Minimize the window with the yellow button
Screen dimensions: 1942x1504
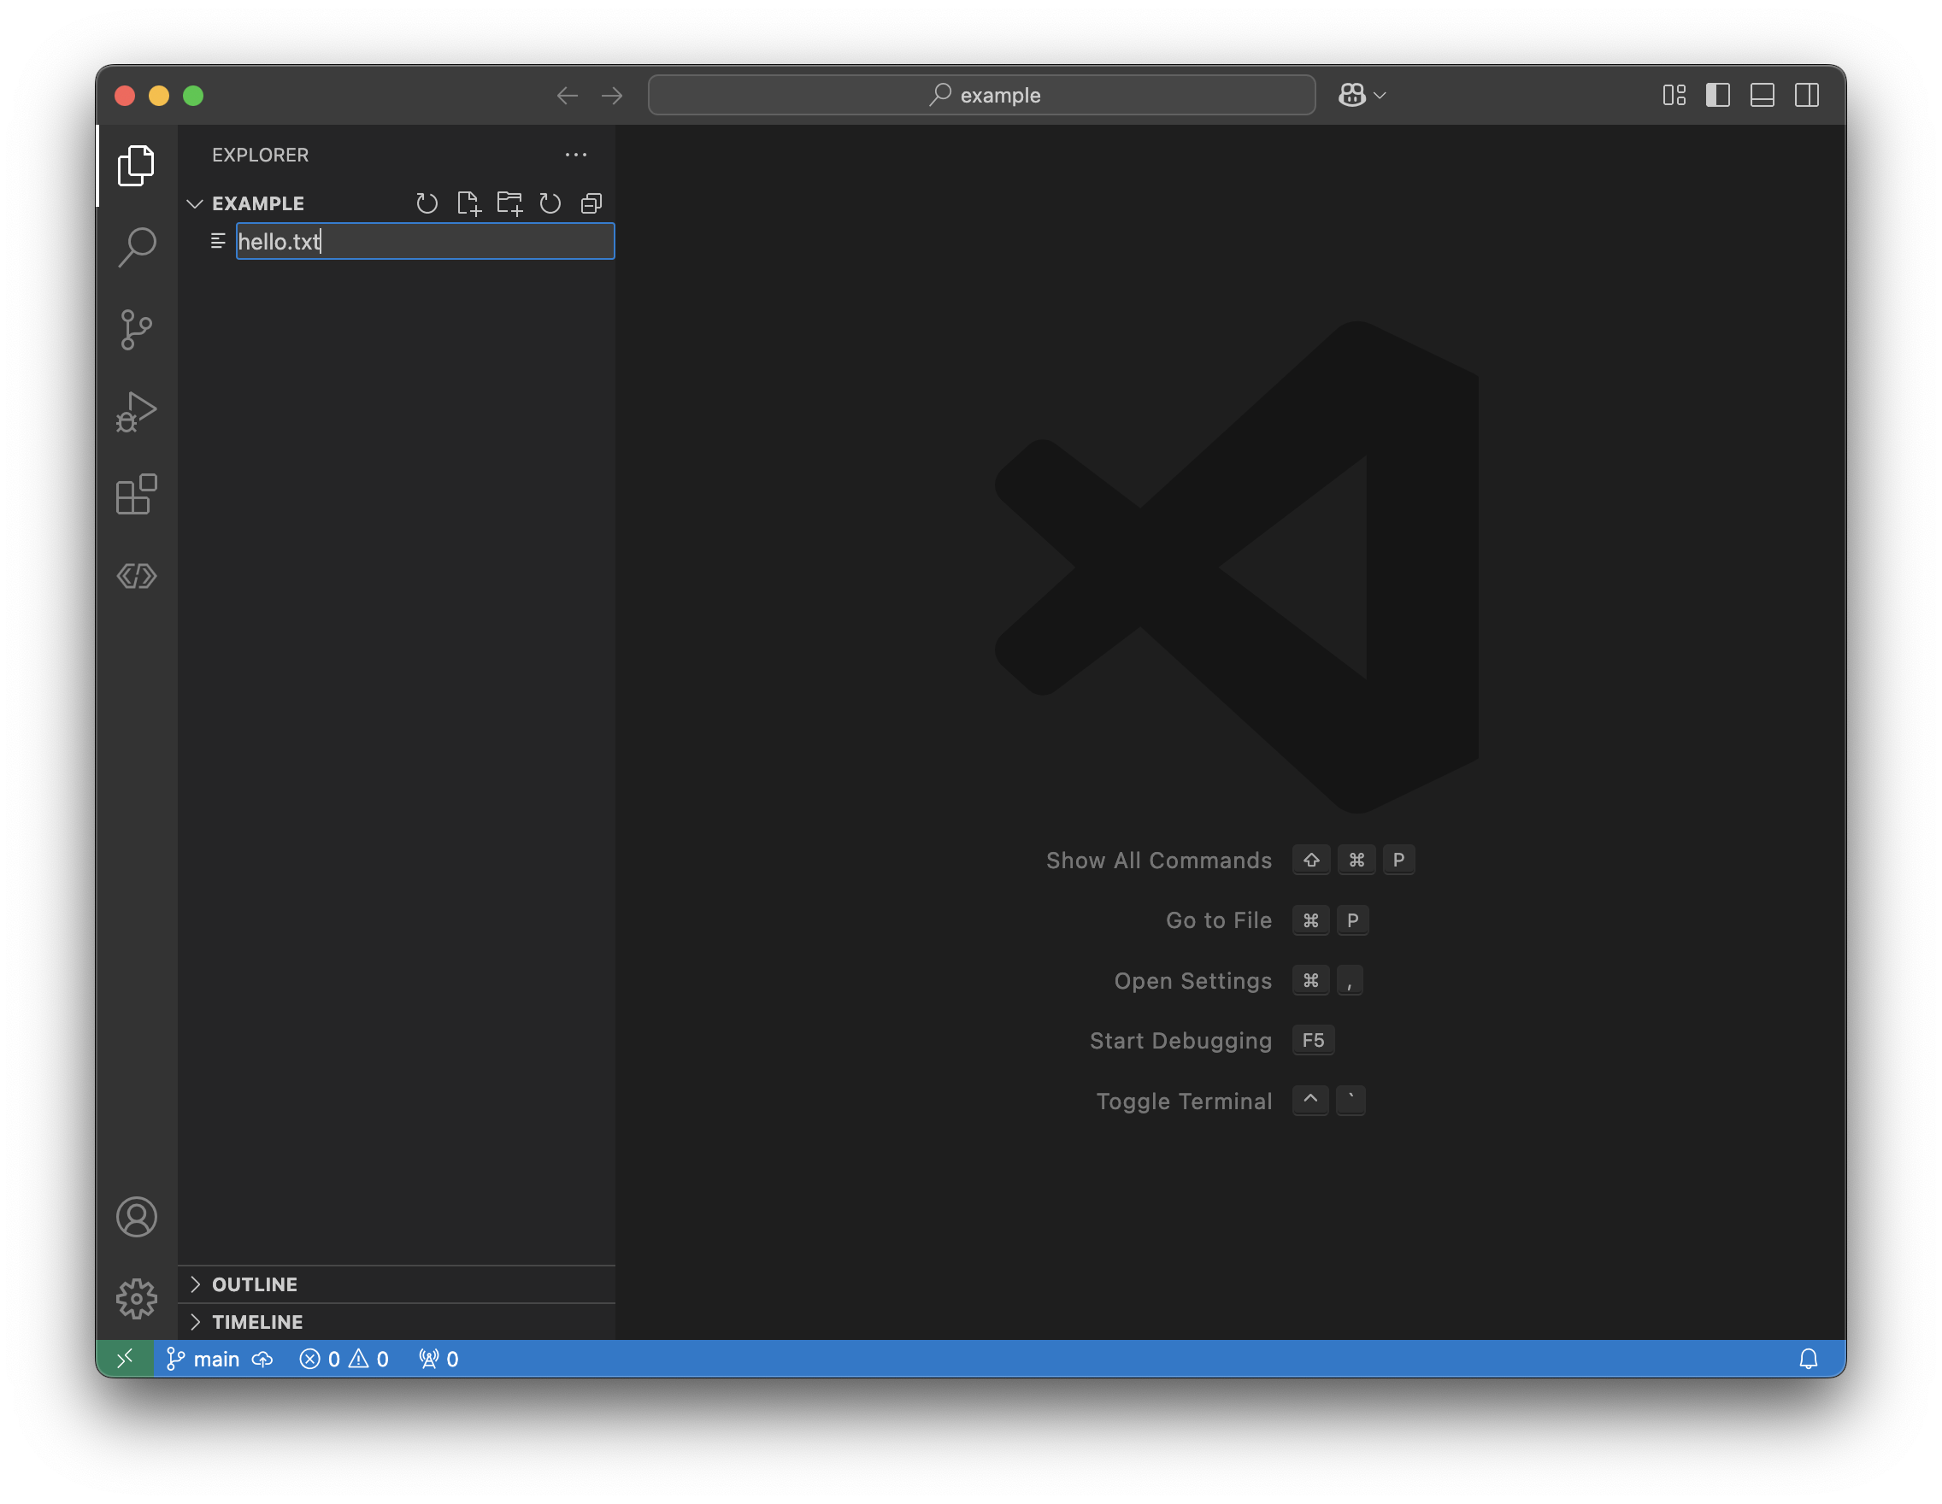159,95
